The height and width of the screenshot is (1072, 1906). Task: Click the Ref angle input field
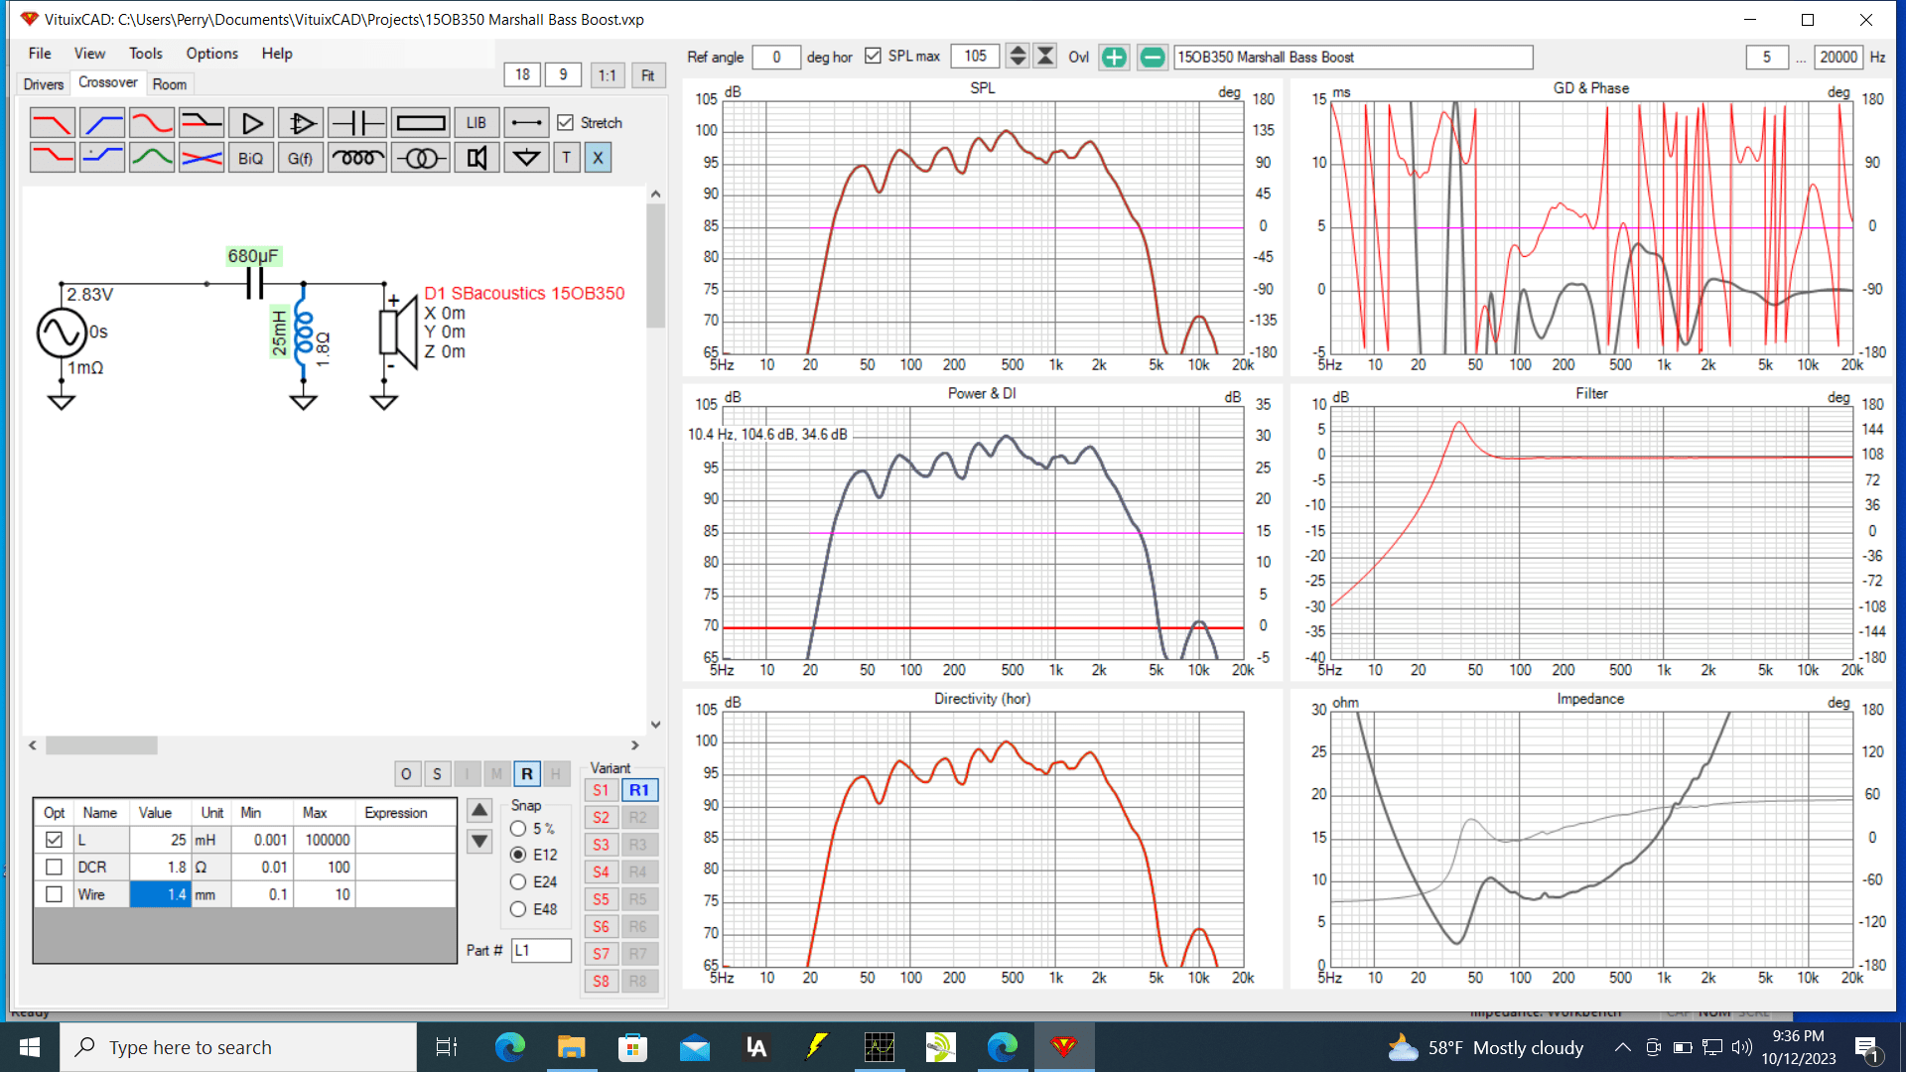(776, 57)
